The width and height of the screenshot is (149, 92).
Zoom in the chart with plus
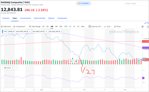(76, 61)
